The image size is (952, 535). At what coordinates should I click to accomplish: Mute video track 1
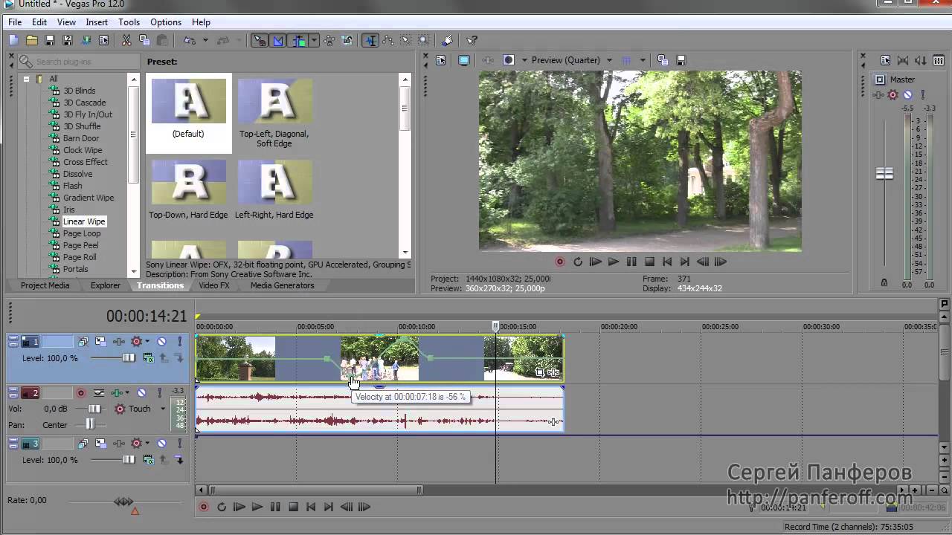[x=161, y=342]
